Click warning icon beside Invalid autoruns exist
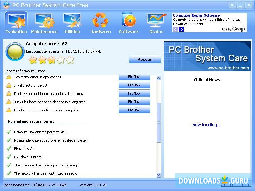This screenshot has width=255, height=191. tap(9, 85)
